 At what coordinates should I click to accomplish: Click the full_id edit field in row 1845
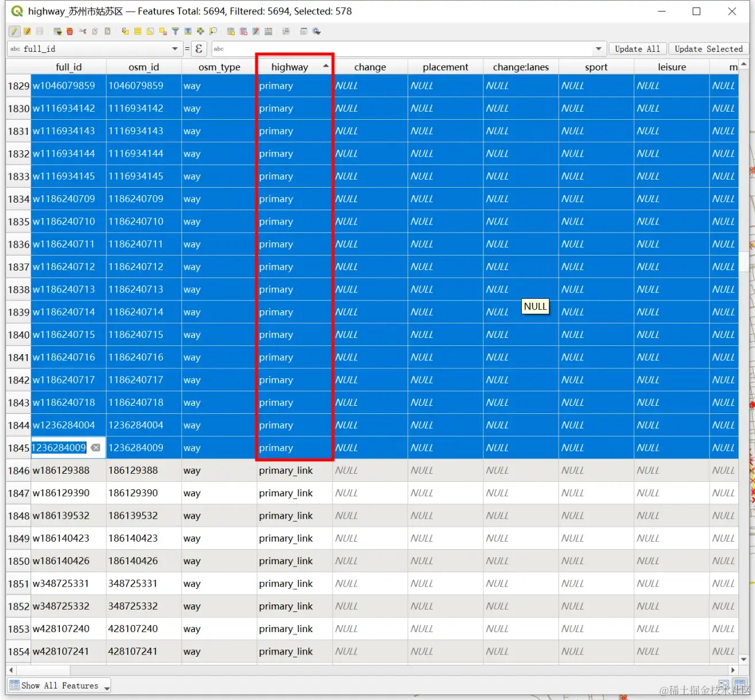point(59,447)
